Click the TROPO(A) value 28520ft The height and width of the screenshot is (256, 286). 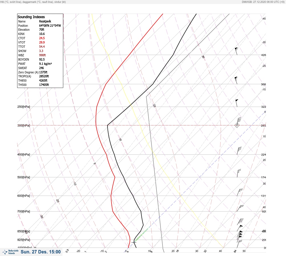coord(44,76)
